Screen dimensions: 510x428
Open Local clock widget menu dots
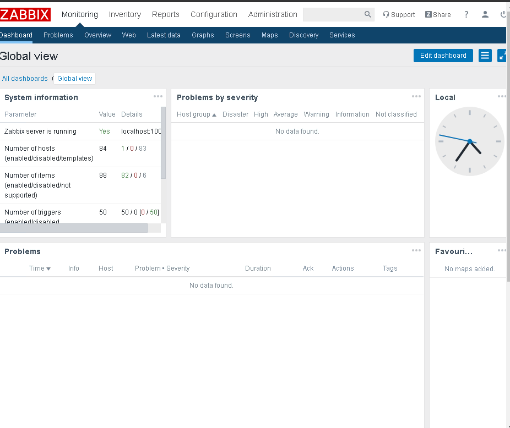click(x=502, y=96)
